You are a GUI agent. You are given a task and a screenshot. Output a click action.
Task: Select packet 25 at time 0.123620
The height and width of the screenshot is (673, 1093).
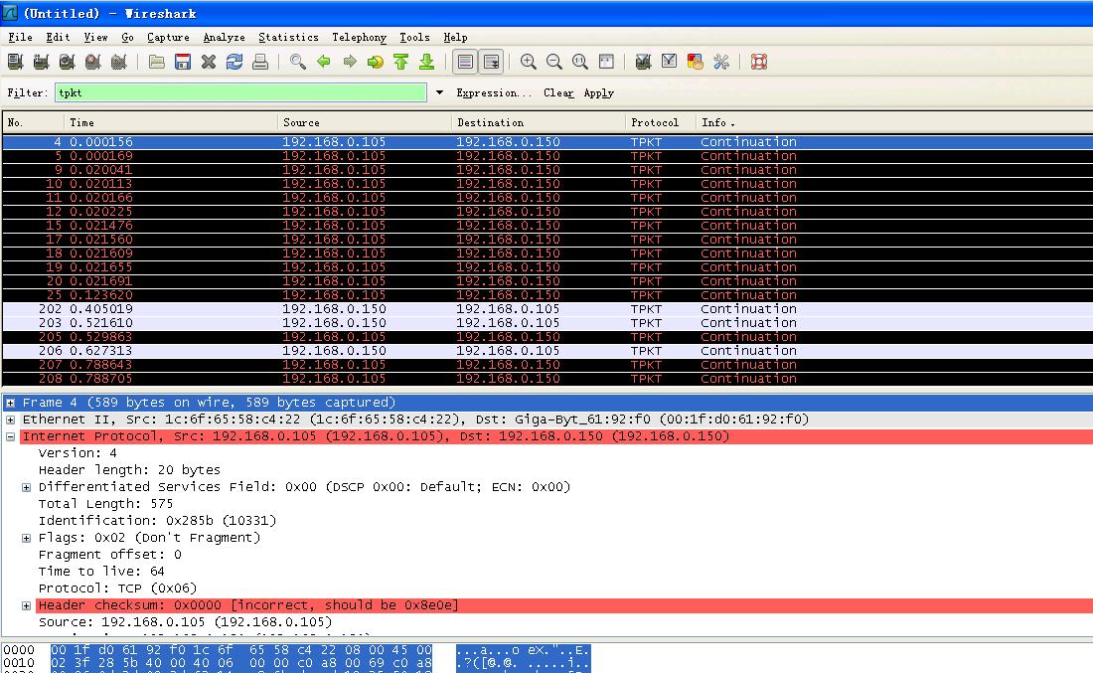tap(547, 295)
